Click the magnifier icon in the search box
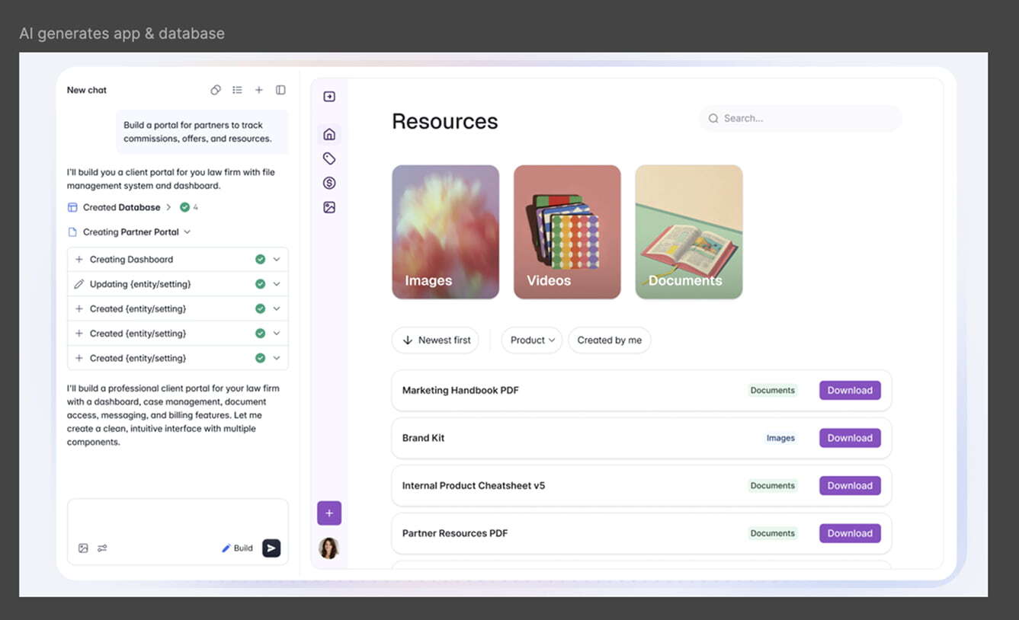This screenshot has width=1019, height=620. [x=713, y=119]
